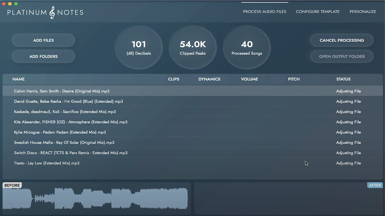Click the 101 dB Decibels indicator
The height and width of the screenshot is (216, 385).
tap(139, 47)
